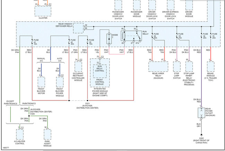Click the FUSE 16 20A label

pos(205,36)
